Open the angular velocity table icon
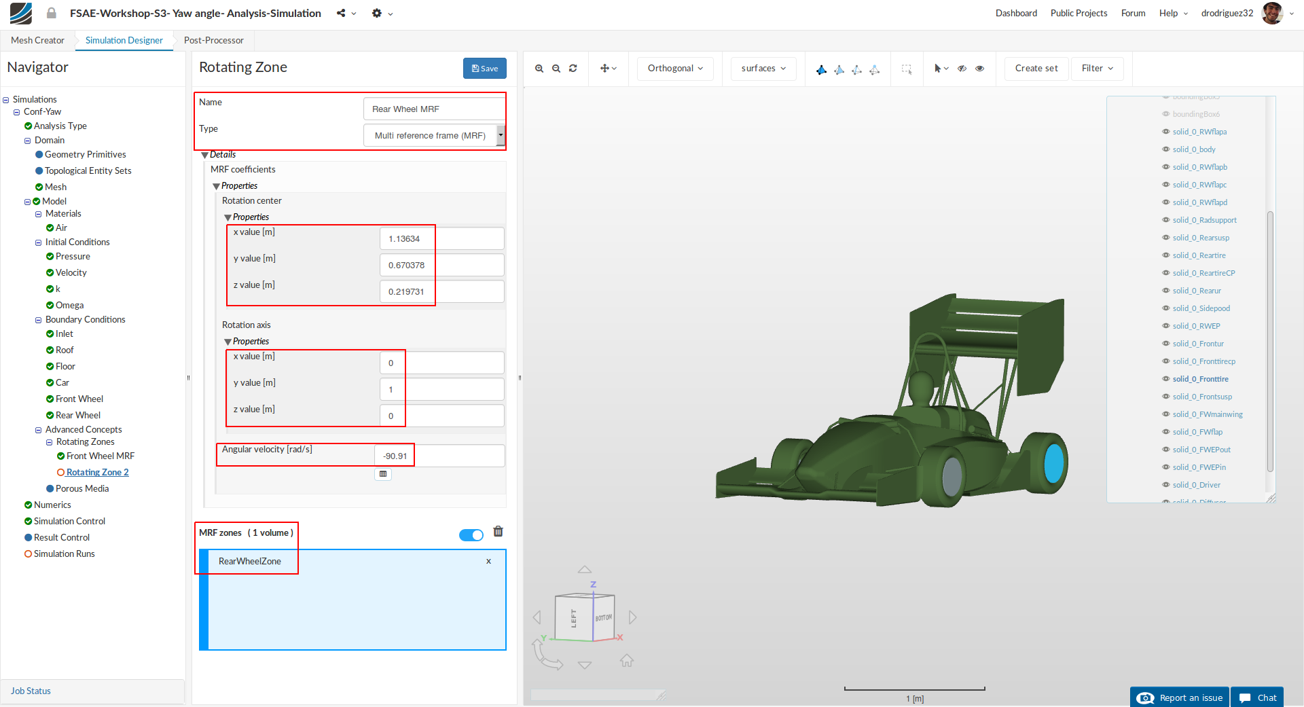The height and width of the screenshot is (707, 1304). [x=383, y=474]
